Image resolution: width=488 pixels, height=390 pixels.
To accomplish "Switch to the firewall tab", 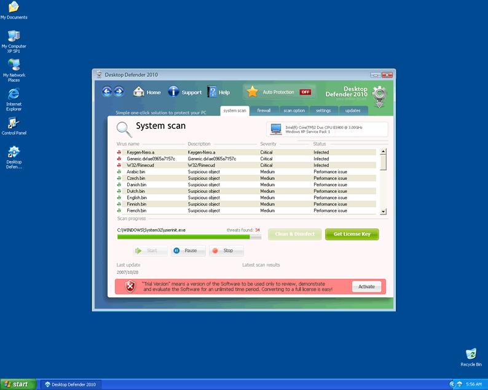I will pyautogui.click(x=264, y=111).
